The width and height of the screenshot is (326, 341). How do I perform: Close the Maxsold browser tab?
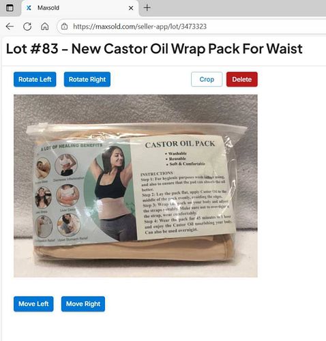tap(131, 8)
